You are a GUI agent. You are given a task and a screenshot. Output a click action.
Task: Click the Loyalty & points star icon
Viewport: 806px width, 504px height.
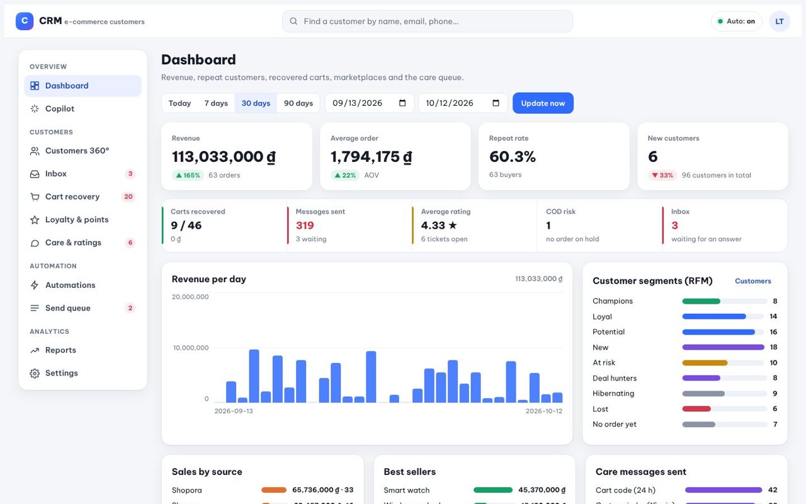(x=35, y=220)
